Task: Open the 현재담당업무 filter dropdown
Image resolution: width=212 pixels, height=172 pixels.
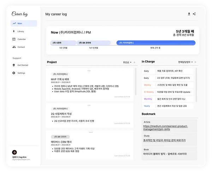Action: click(x=185, y=62)
